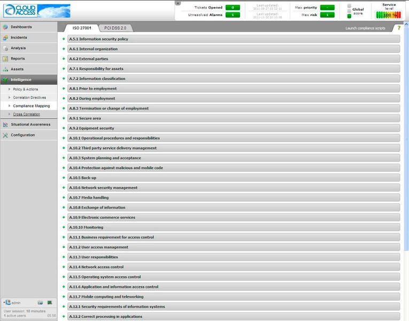
Task: Click the green Global score indicator
Action: [x=349, y=16]
